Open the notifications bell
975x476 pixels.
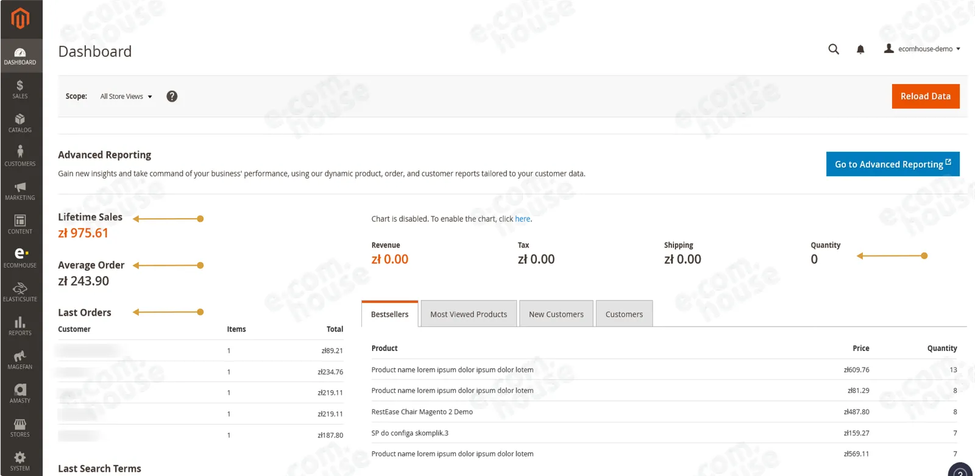pyautogui.click(x=860, y=49)
